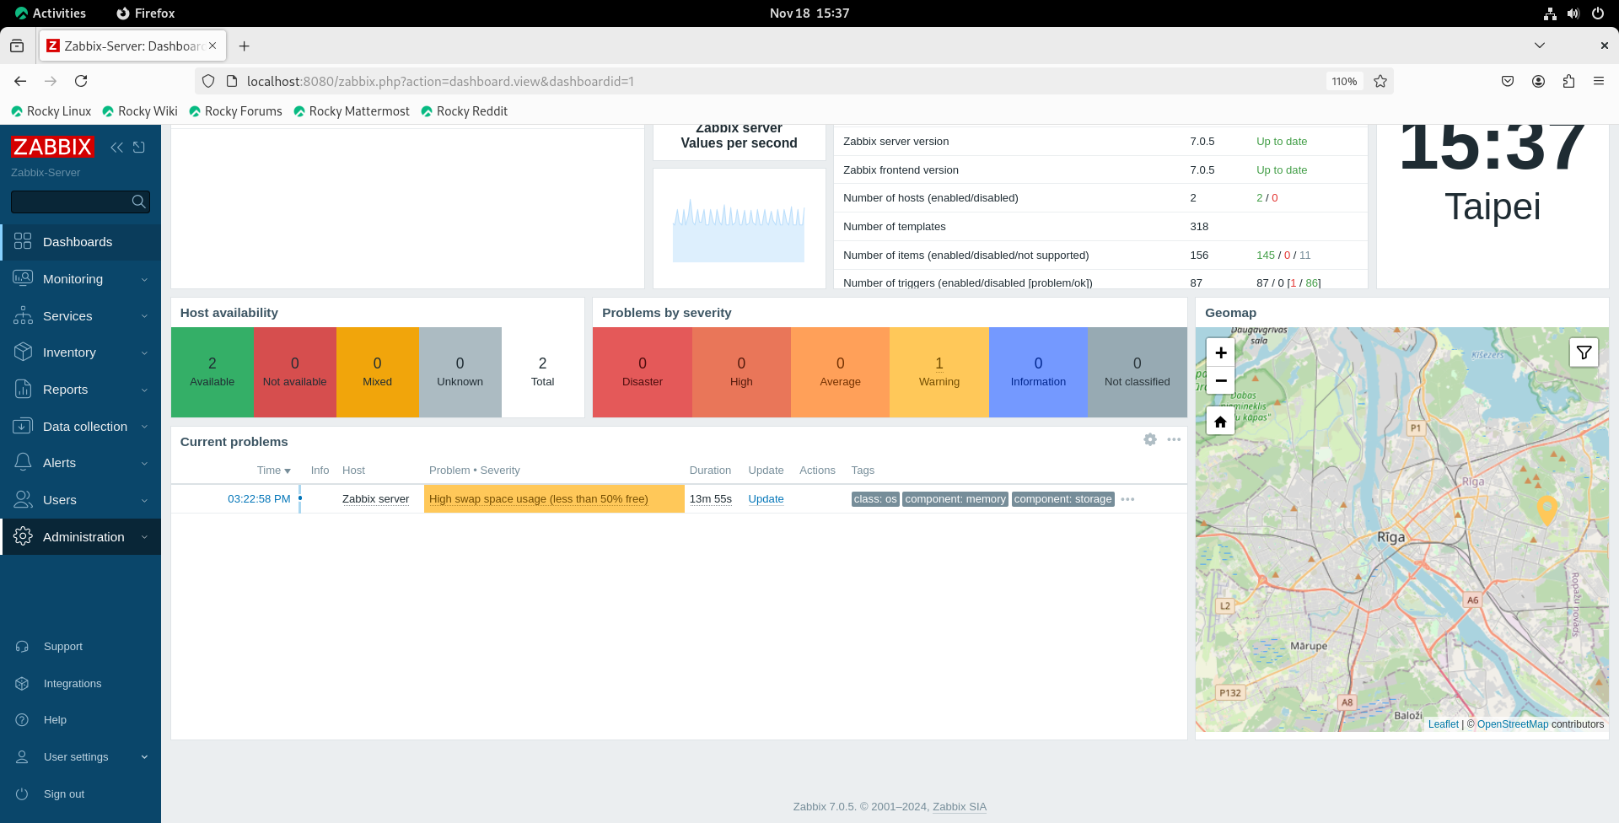Image resolution: width=1619 pixels, height=823 pixels.
Task: Click Activities in the top bar
Action: click(x=51, y=13)
